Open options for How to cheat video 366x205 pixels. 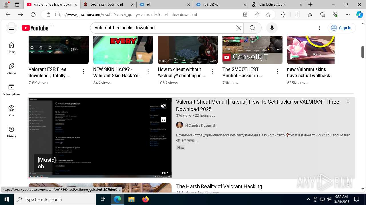pos(213,71)
